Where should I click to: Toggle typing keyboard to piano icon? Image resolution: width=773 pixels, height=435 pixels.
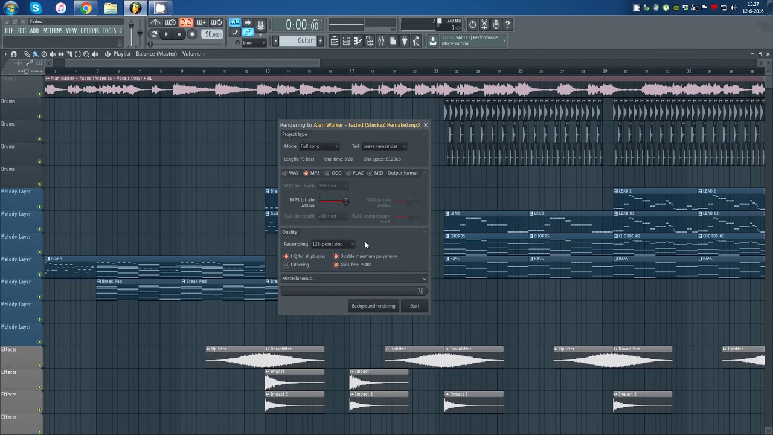coord(236,22)
